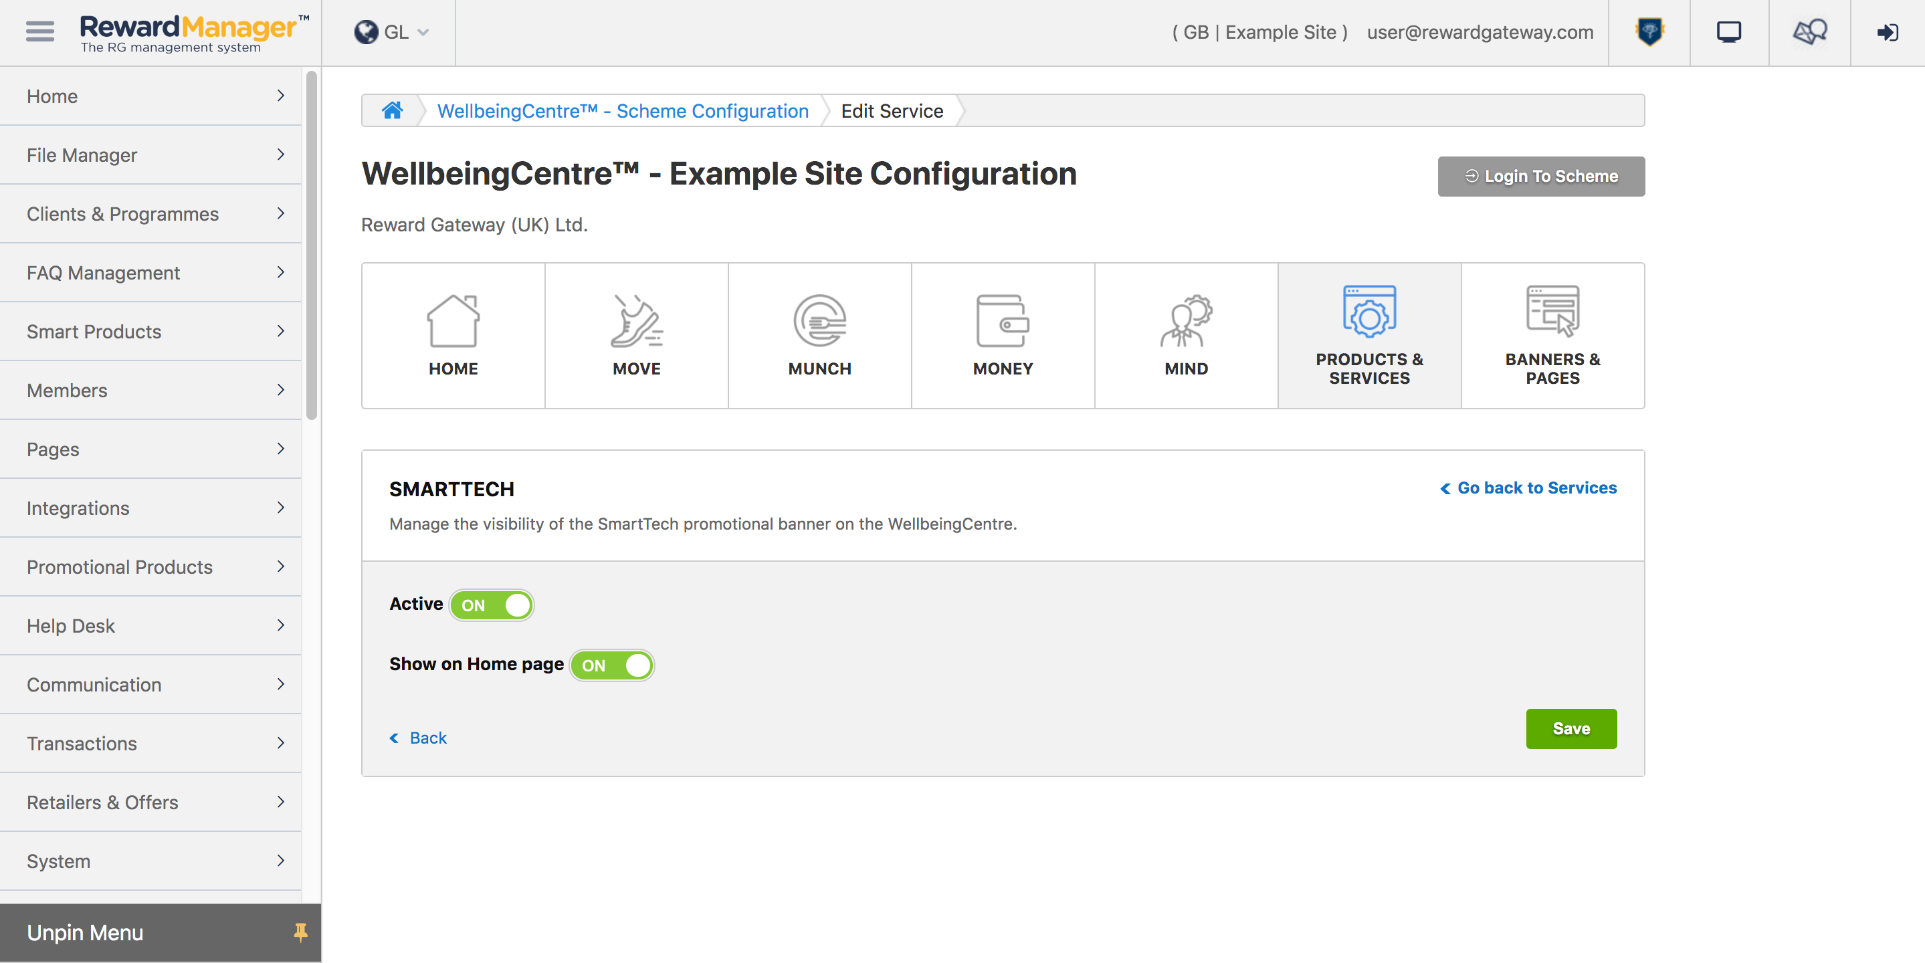Viewport: 1925px width, 963px height.
Task: Expand the File Manager sidebar menu
Action: 150,154
